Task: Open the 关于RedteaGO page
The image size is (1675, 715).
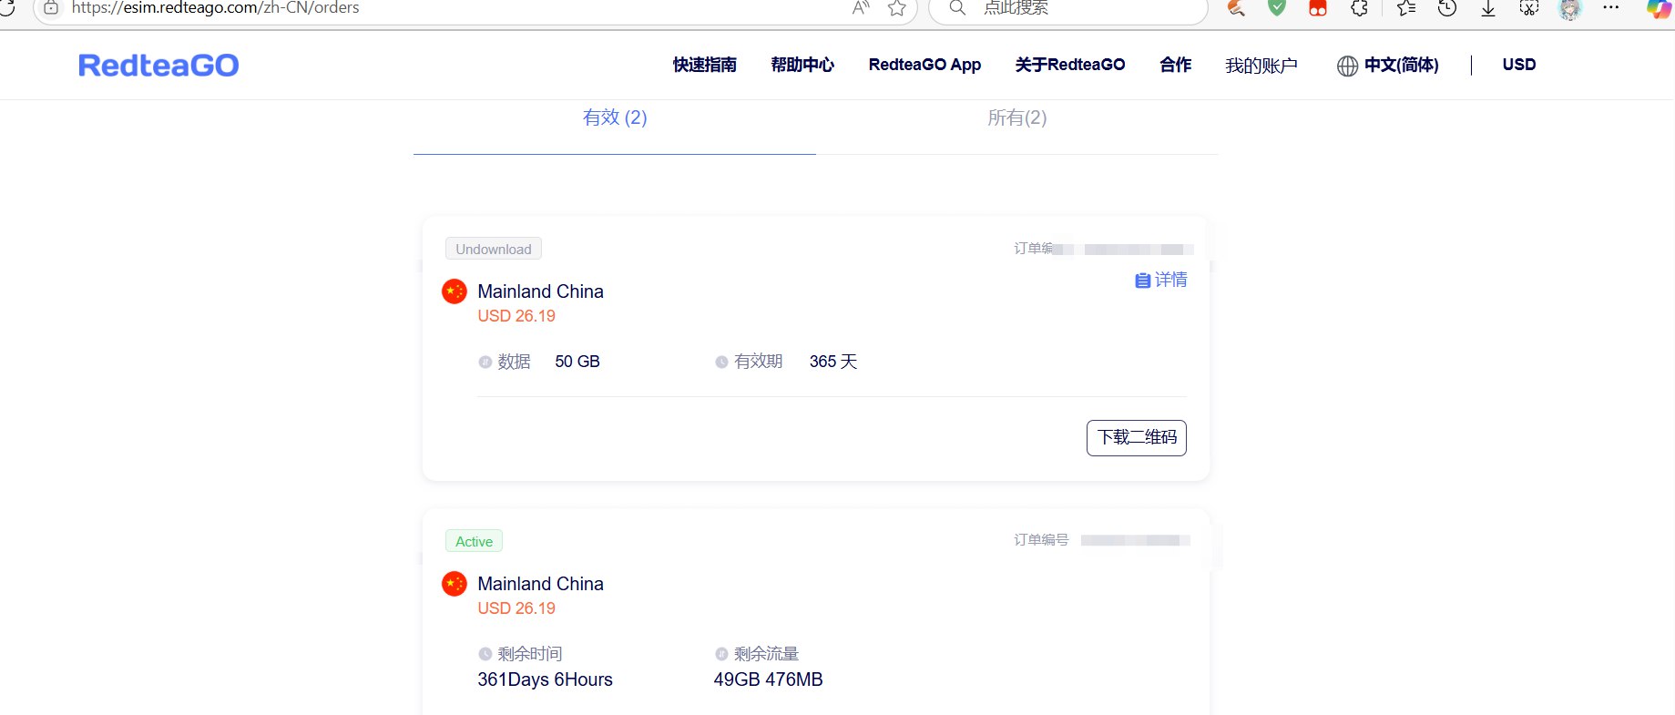Action: pyautogui.click(x=1070, y=65)
